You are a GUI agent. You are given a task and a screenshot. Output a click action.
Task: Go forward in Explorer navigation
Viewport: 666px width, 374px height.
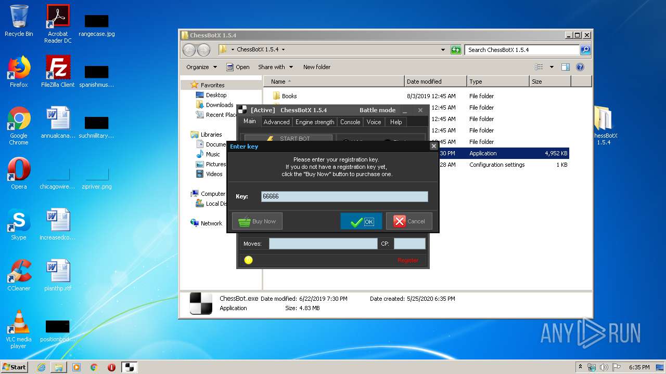click(204, 50)
